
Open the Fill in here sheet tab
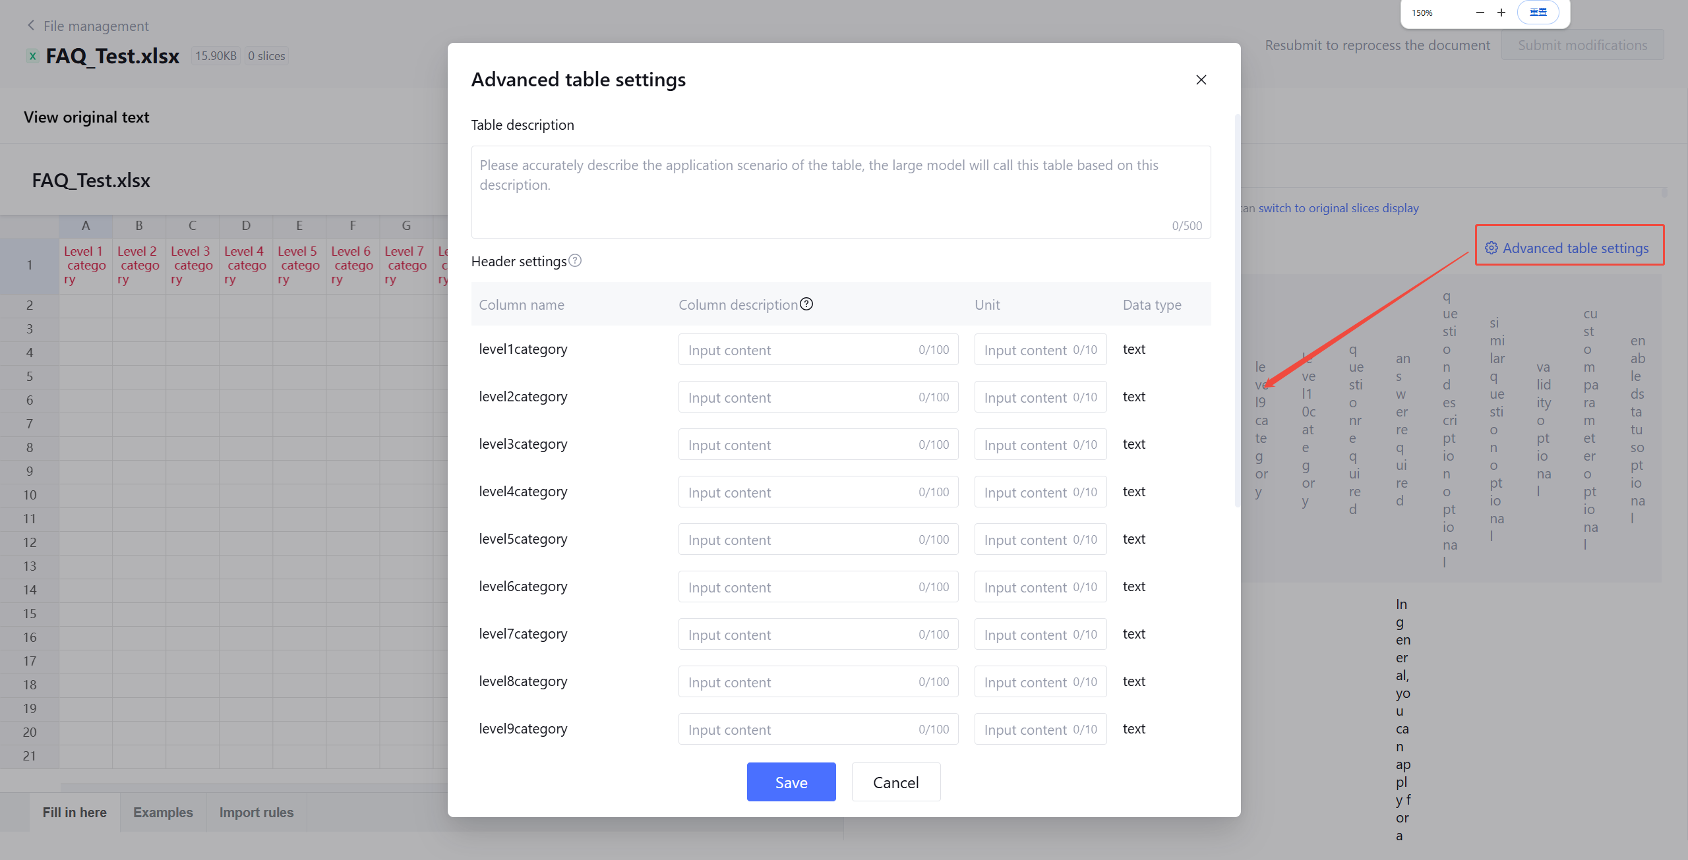pyautogui.click(x=75, y=813)
